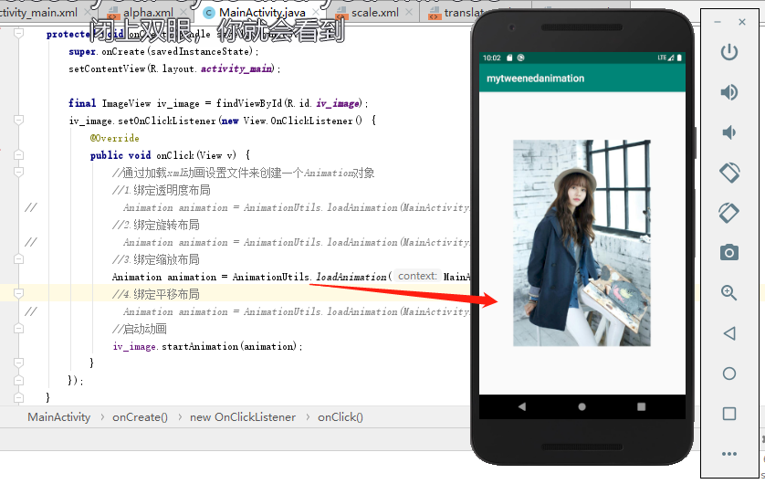The image size is (765, 484).
Task: Click the //1.绑定透明度布局 comment
Action: pyautogui.click(x=162, y=190)
